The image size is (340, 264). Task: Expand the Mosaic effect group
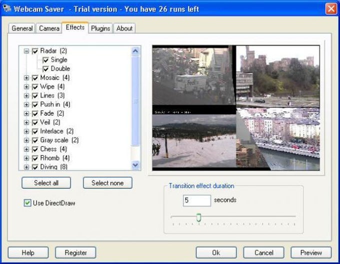[x=26, y=78]
